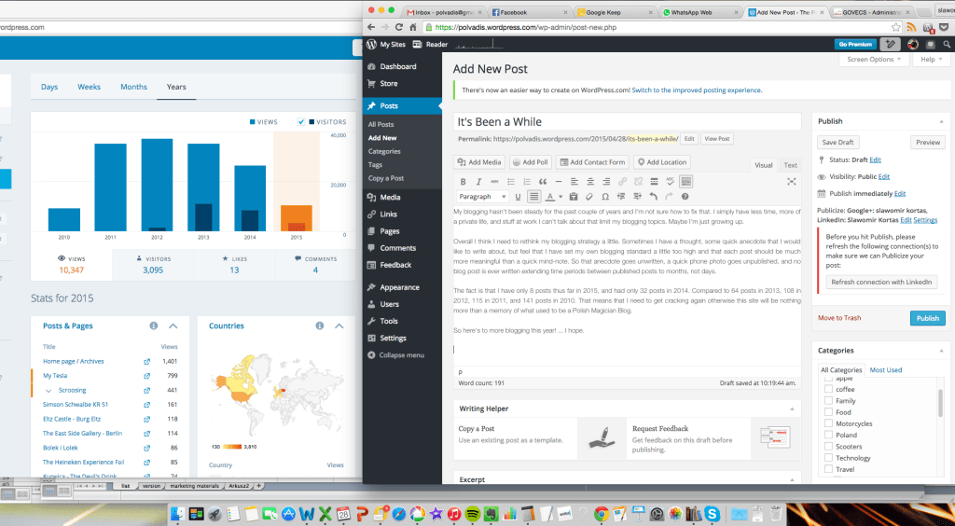The image size is (955, 526).
Task: Run the proofread writing spellcheck icon
Action: (670, 182)
